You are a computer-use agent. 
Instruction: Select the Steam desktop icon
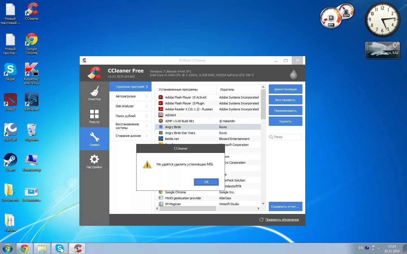[10, 162]
